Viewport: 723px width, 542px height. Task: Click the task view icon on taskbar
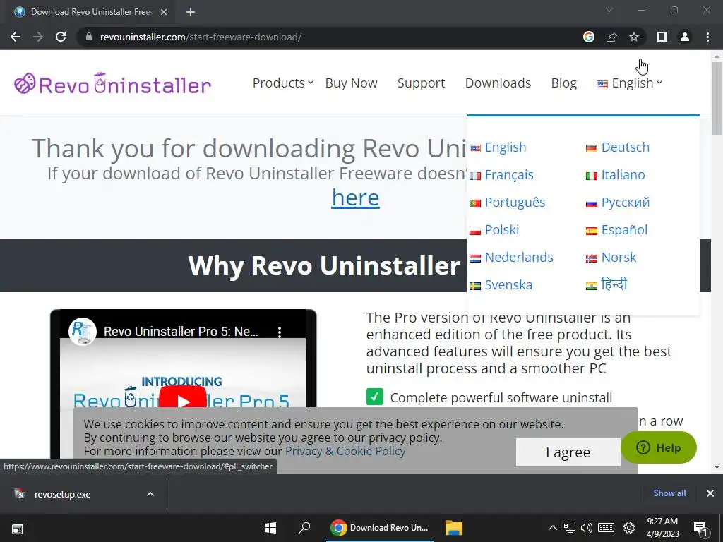pos(18,529)
